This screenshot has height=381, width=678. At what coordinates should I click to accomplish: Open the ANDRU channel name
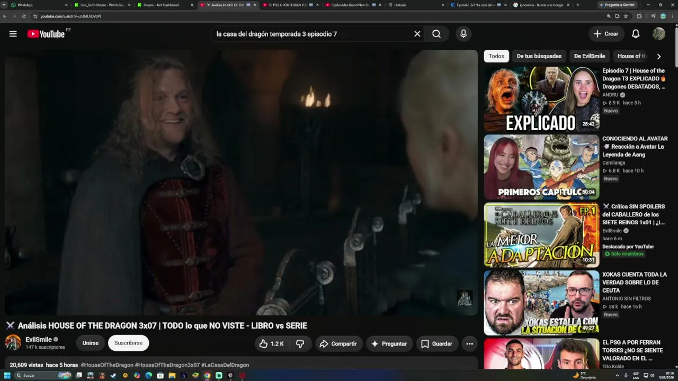tap(610, 95)
